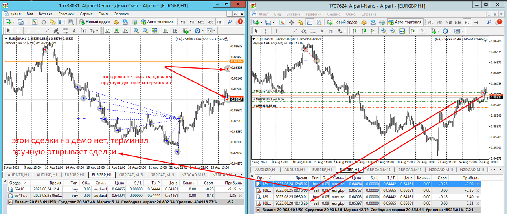Open Окно menu in Alpari-Demo window
The width and height of the screenshot is (507, 214).
[x=103, y=13]
